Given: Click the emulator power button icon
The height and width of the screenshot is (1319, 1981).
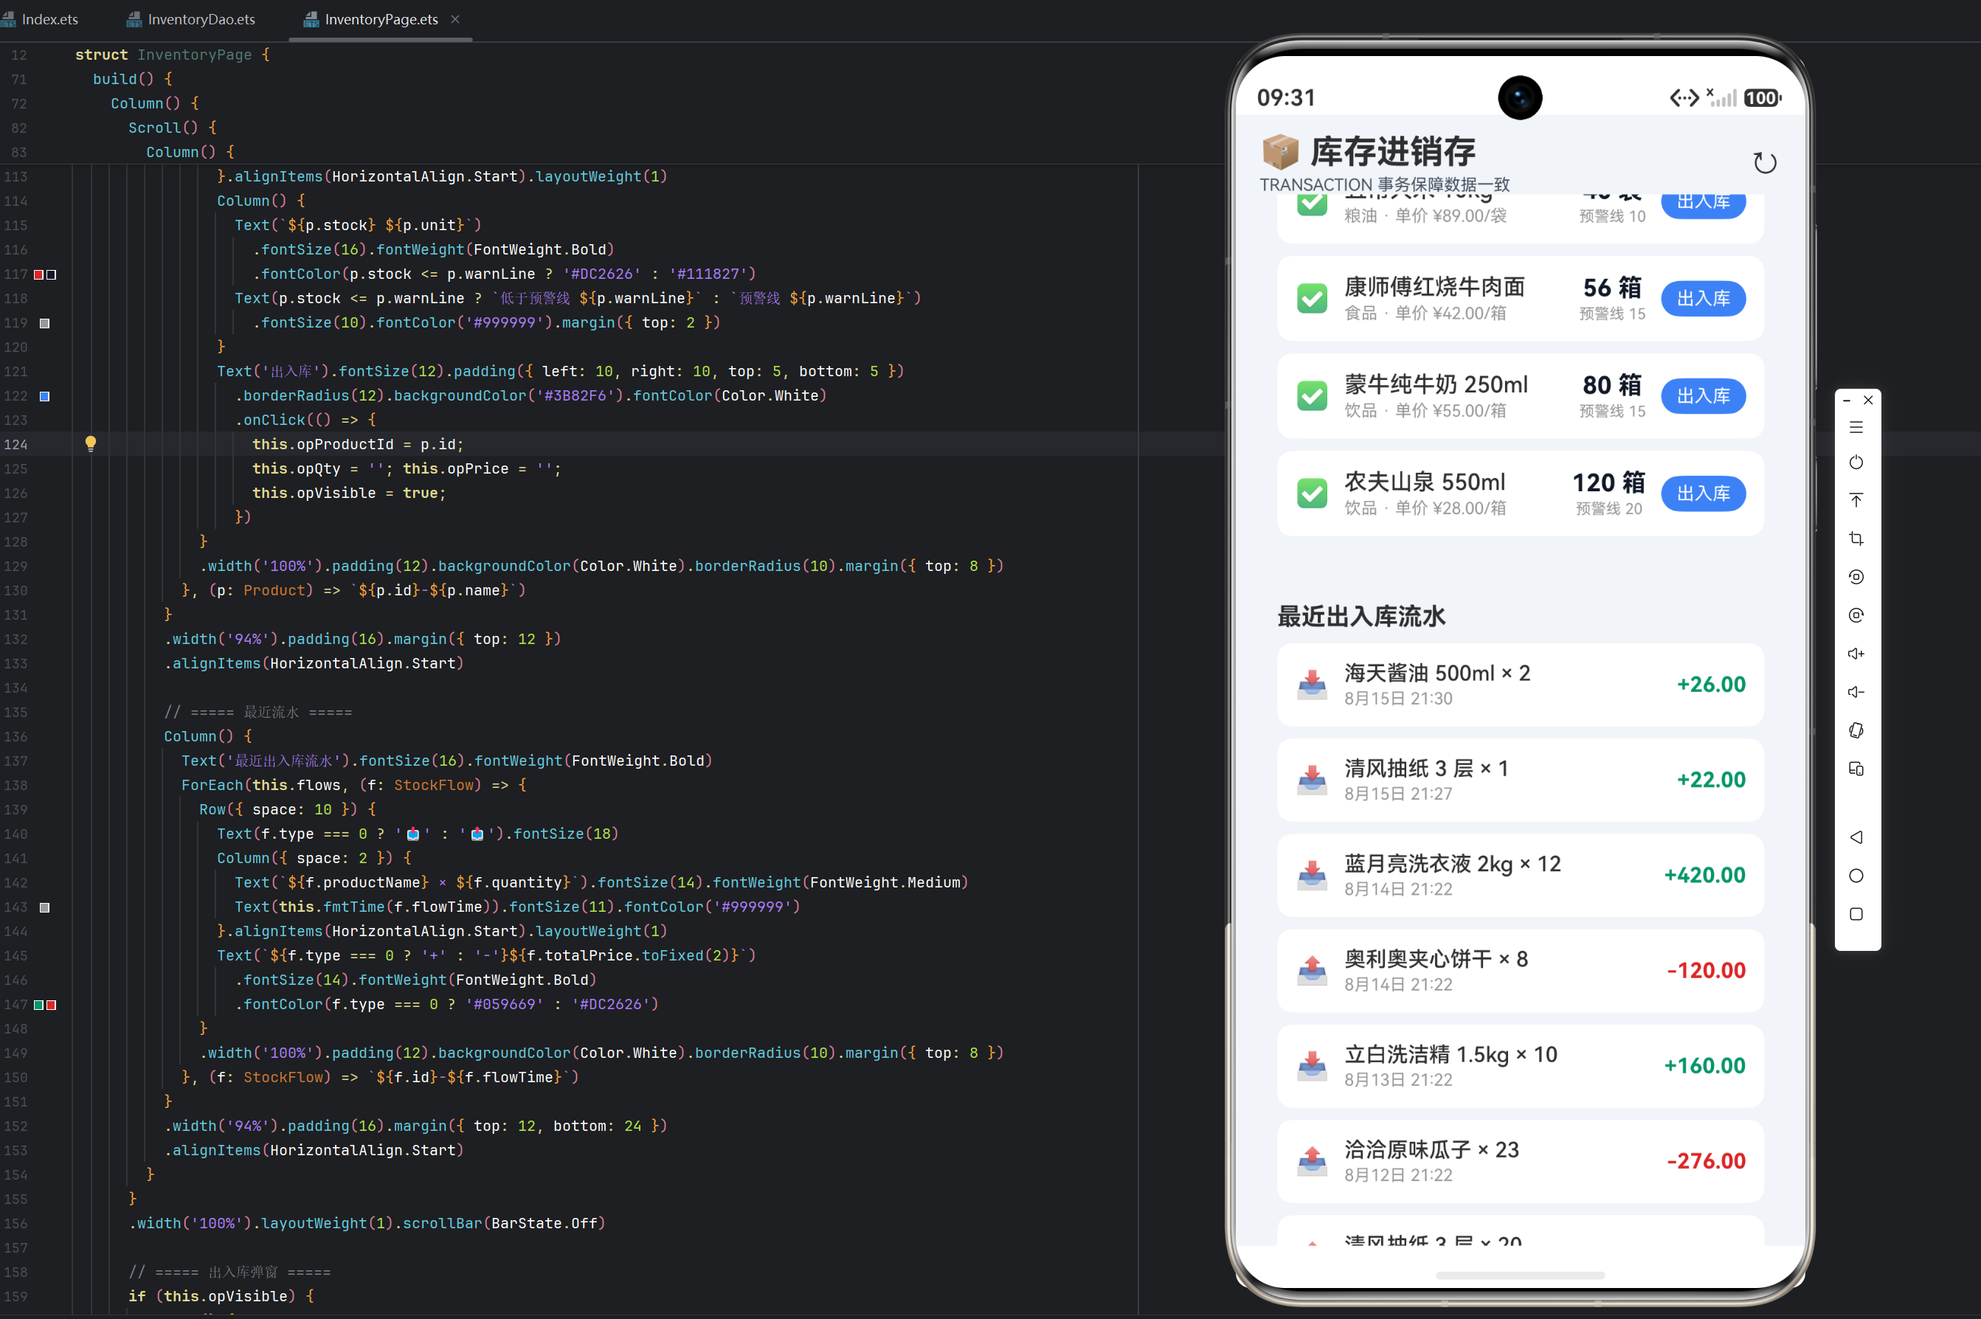Looking at the screenshot, I should (1856, 463).
